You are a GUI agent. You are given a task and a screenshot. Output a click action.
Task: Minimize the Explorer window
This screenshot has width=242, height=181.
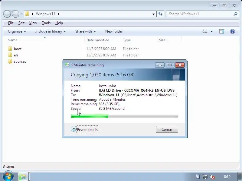(214, 6)
